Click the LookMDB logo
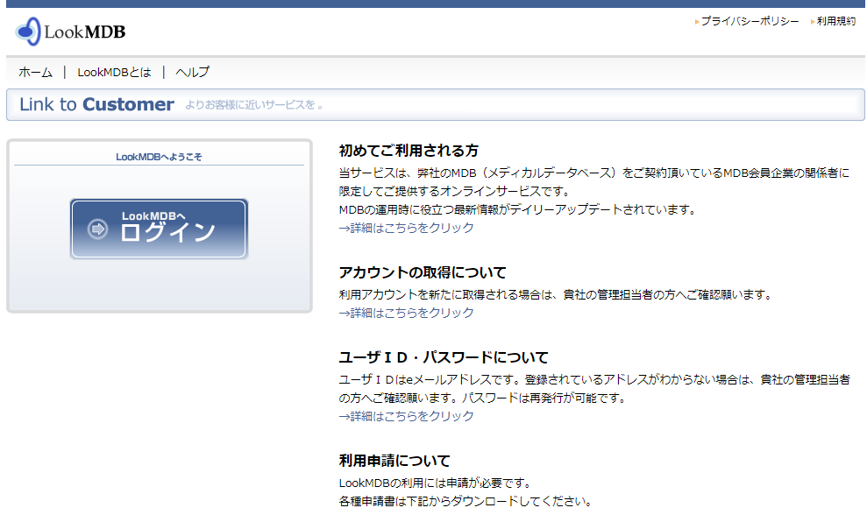This screenshot has height=522, width=867. click(70, 32)
